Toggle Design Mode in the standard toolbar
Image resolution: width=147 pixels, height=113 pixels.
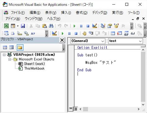point(95,26)
